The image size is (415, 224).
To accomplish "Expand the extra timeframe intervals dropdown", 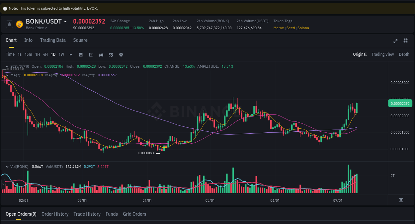I will coord(70,54).
